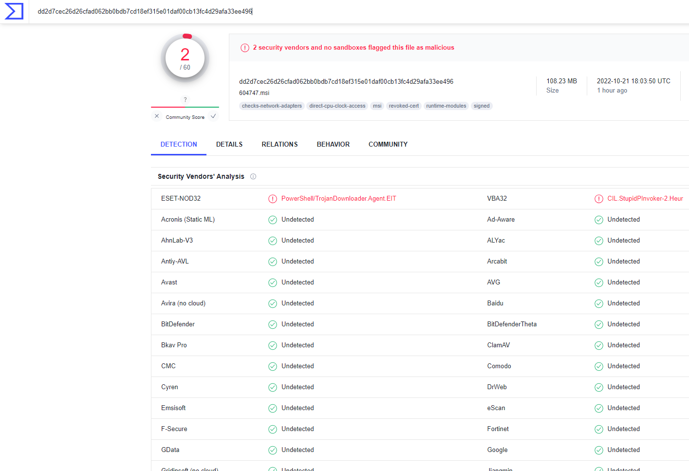Click the file hash in the summary panel
Image resolution: width=689 pixels, height=471 pixels.
click(346, 81)
